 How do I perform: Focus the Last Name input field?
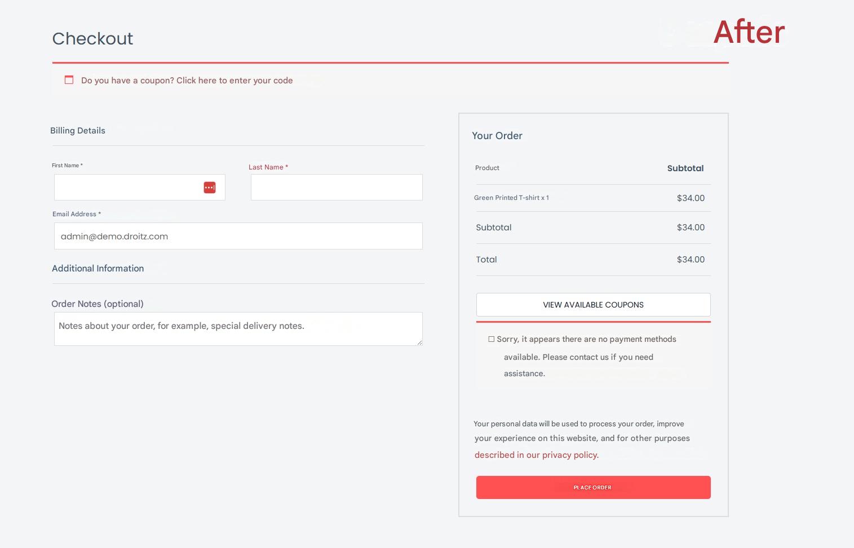point(337,188)
